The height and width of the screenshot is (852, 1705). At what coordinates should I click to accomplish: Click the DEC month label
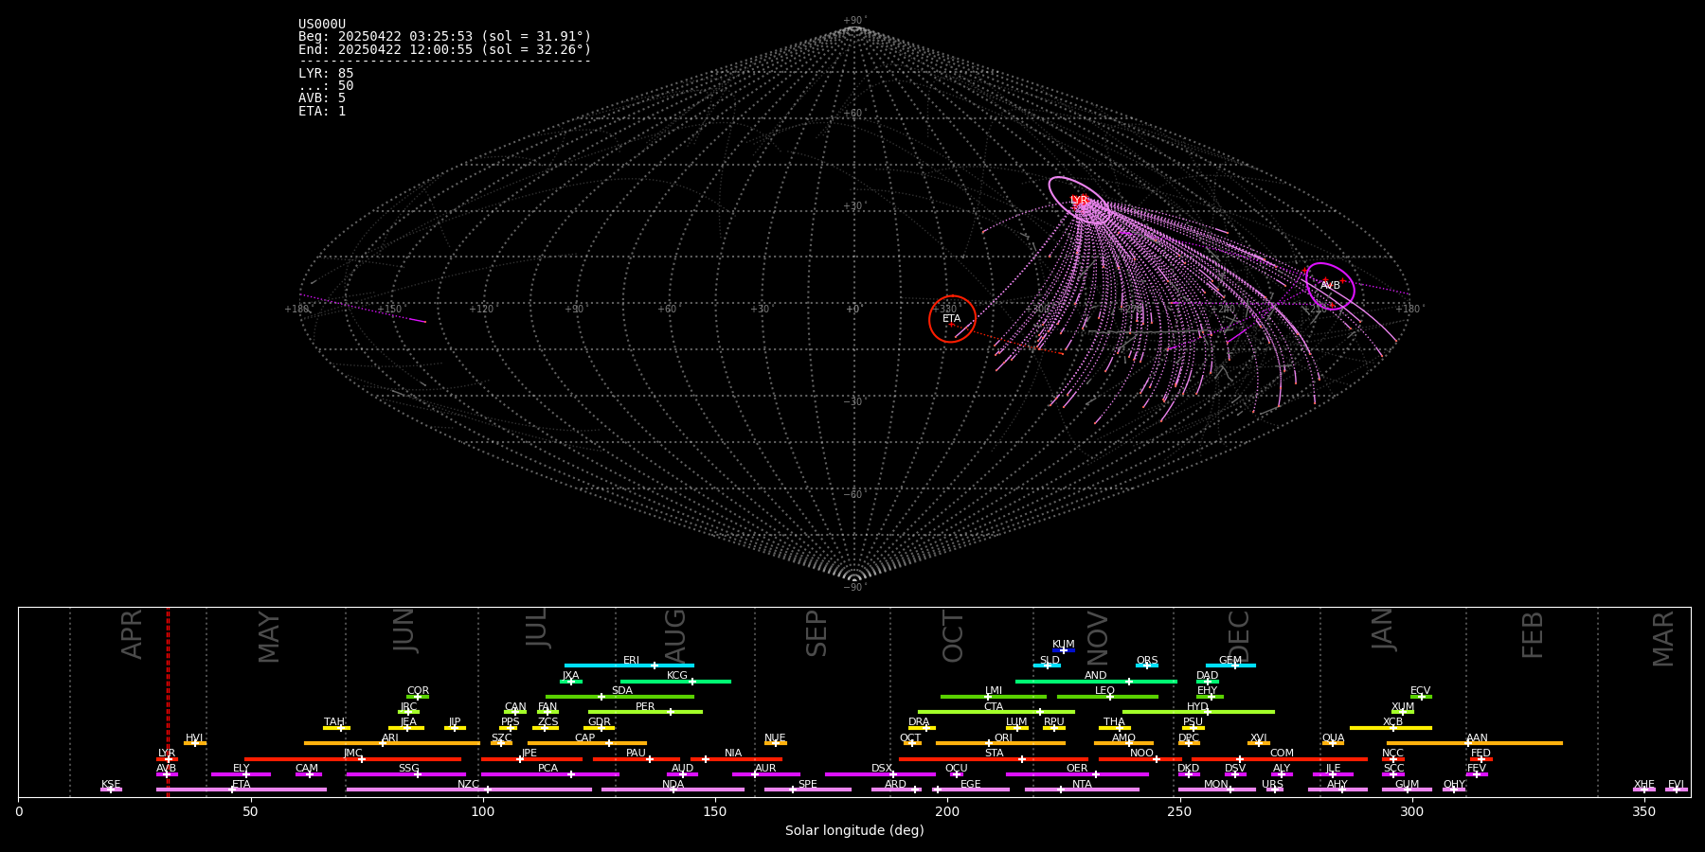pyautogui.click(x=1239, y=636)
